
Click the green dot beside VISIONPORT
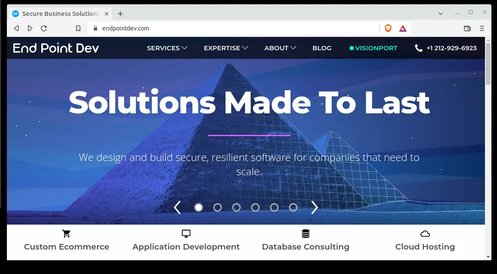click(352, 48)
